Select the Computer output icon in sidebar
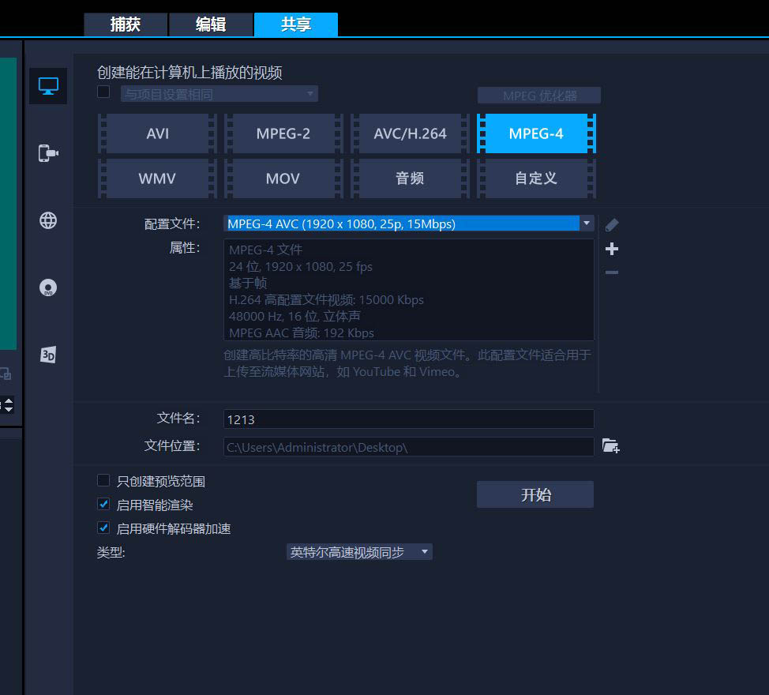Viewport: 769px width, 695px height. (47, 86)
